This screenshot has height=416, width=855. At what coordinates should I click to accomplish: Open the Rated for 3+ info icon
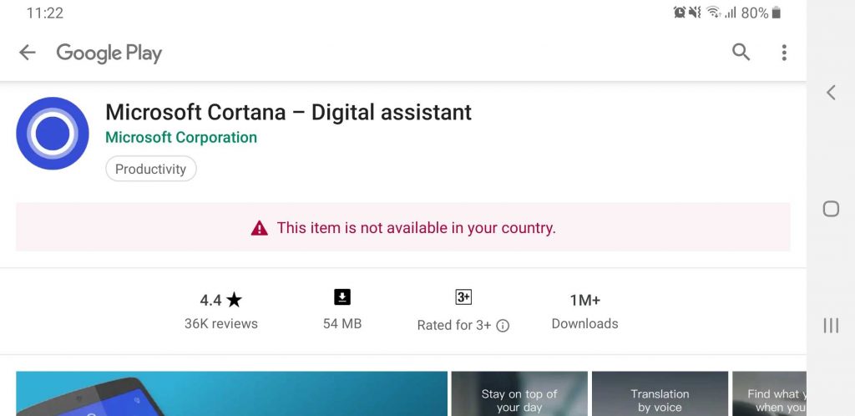coord(503,326)
